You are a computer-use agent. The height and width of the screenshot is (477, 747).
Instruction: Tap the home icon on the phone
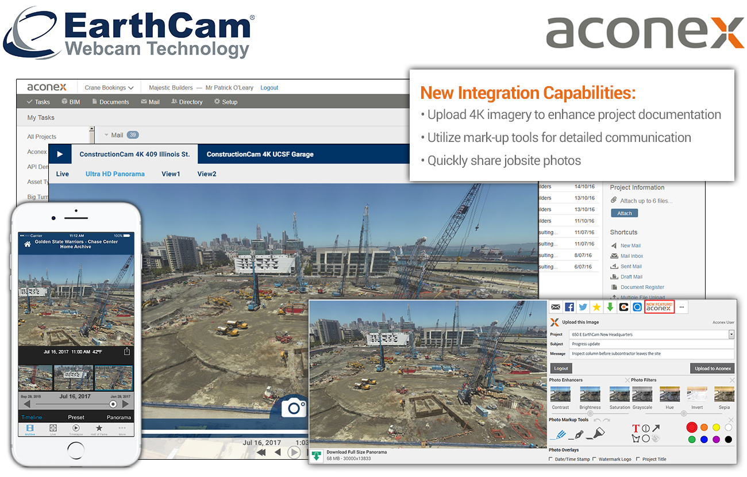pyautogui.click(x=27, y=244)
